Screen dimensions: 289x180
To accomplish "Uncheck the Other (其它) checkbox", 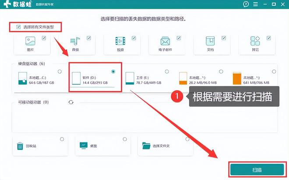I will coord(269,38).
